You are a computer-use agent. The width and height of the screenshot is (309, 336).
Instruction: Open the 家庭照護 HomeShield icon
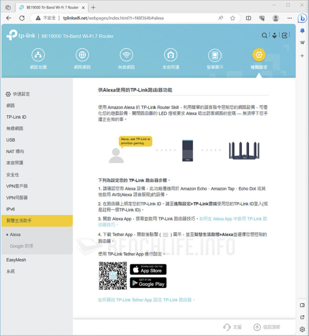pos(170,55)
